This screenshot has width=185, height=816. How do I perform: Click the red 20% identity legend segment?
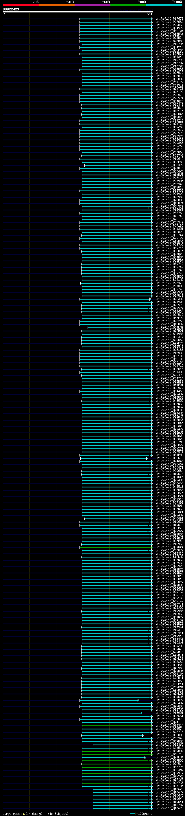tap(21, 5)
